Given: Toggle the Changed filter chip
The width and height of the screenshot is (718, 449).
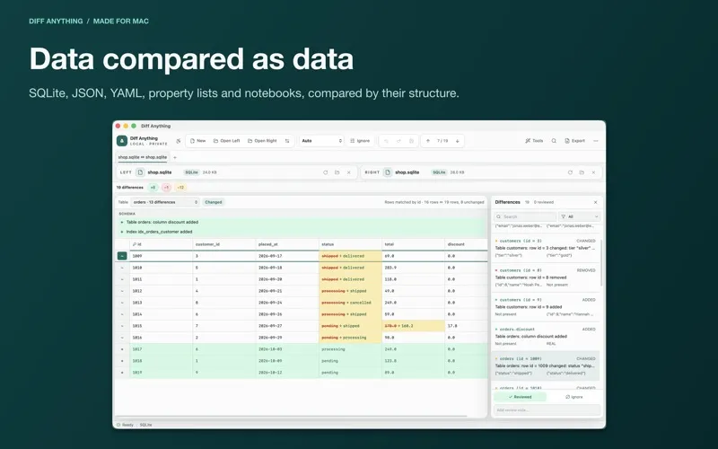Looking at the screenshot, I should (214, 202).
